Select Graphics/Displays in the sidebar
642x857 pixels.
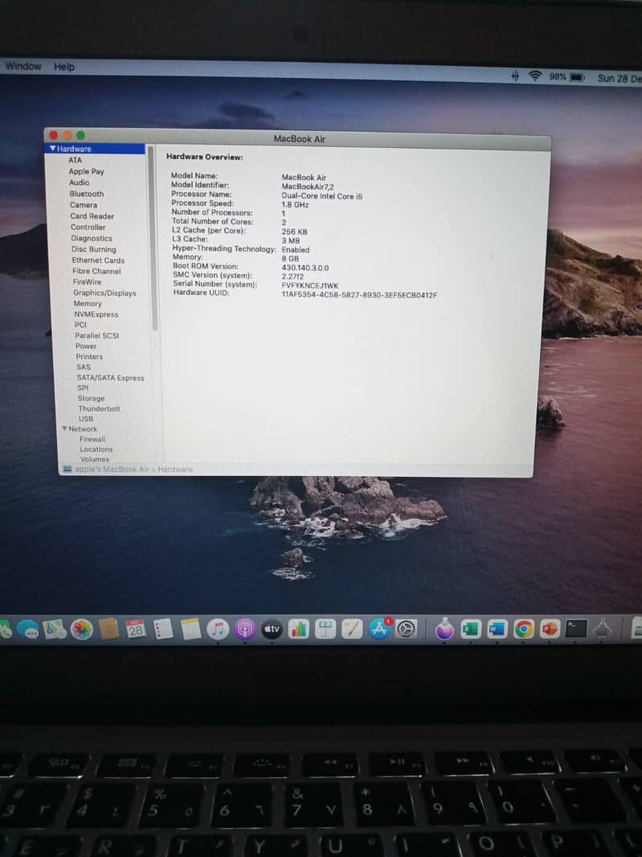pyautogui.click(x=105, y=293)
